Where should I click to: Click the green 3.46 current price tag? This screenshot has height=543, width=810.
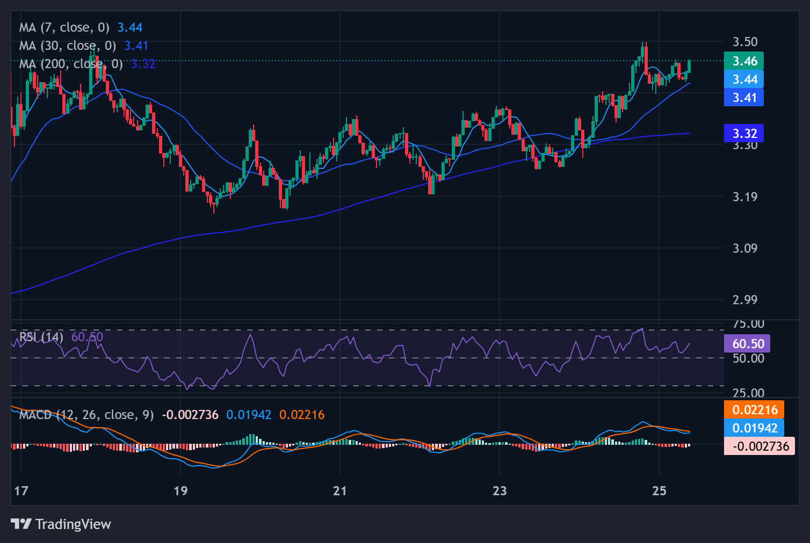(744, 61)
